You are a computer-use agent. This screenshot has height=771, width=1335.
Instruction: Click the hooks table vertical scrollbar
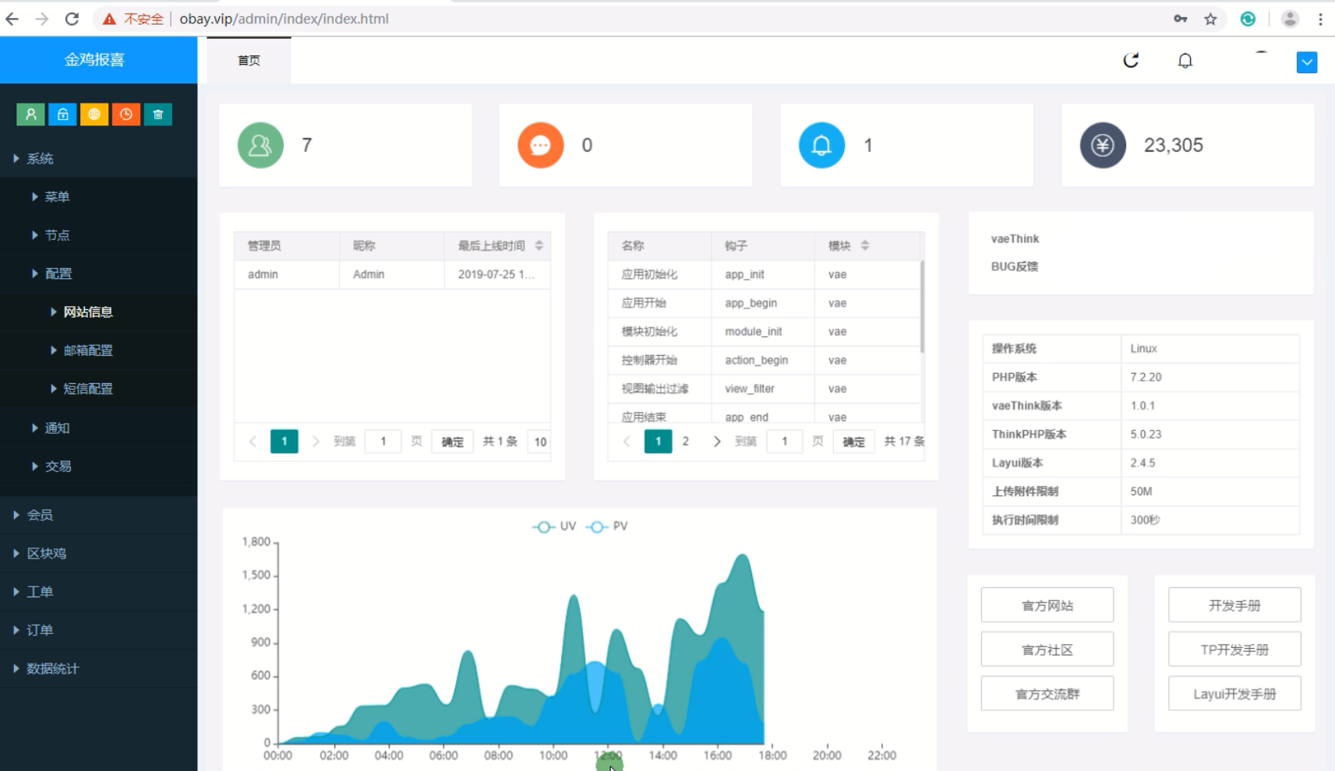point(922,308)
